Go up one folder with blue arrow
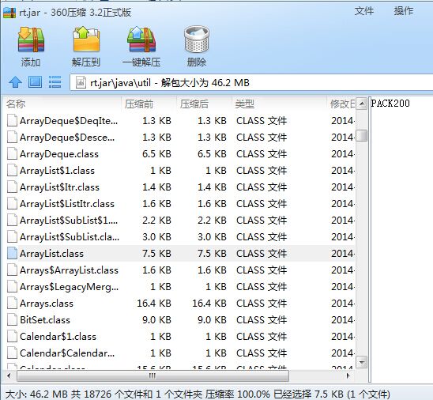The width and height of the screenshot is (433, 400). (16, 82)
